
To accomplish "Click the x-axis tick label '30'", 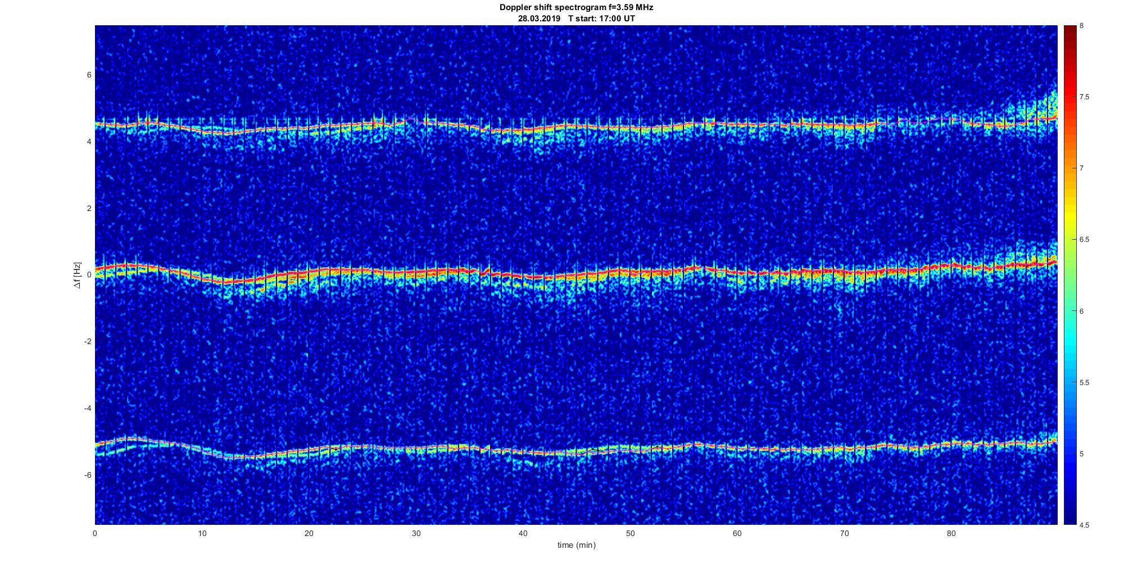I will pos(416,533).
